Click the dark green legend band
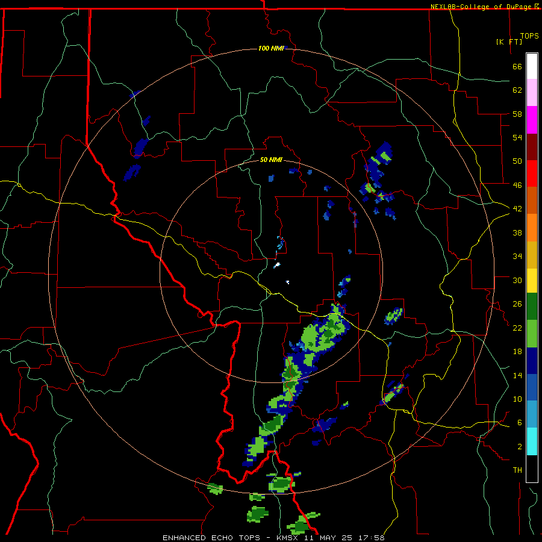The image size is (542, 542). tap(532, 307)
